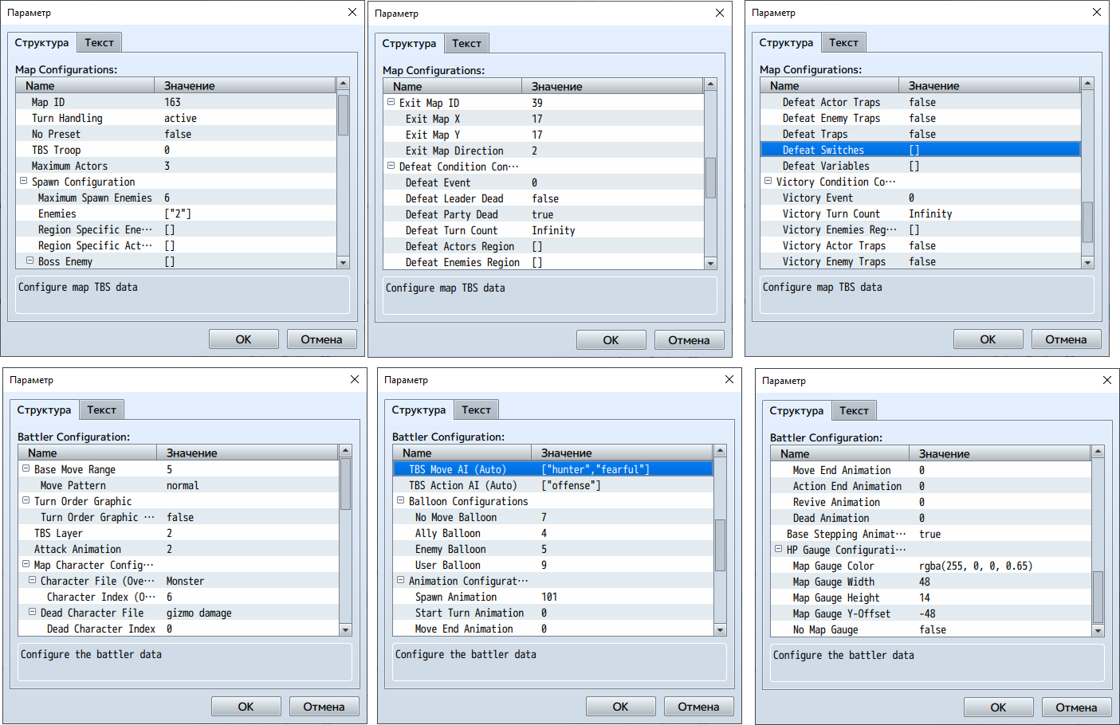Open Текст tab in the TBS Move AI dialog
Screen dimensions: 1120x725
coord(477,410)
